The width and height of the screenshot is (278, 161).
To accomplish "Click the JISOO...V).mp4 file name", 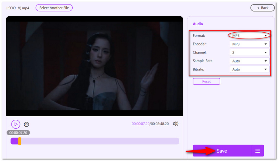I will point(18,8).
